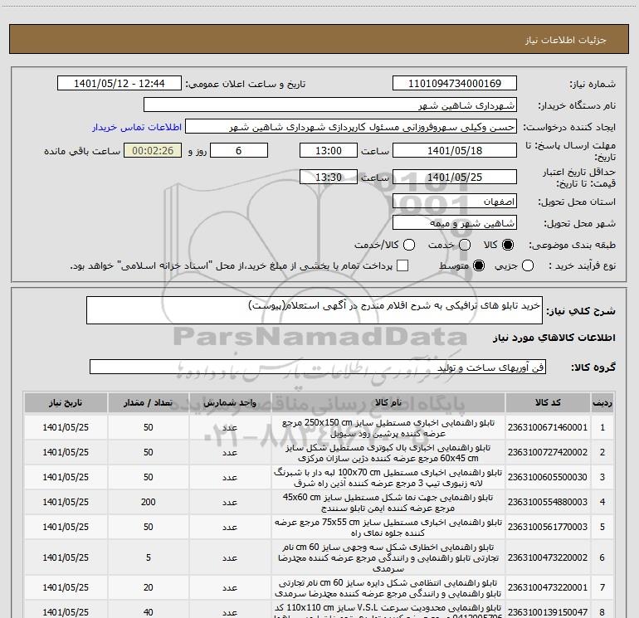Click the remaining days field showing 6
639x618 pixels.
(x=239, y=151)
